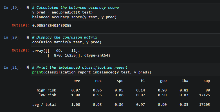Click into the classification report code cell

click(x=125, y=70)
